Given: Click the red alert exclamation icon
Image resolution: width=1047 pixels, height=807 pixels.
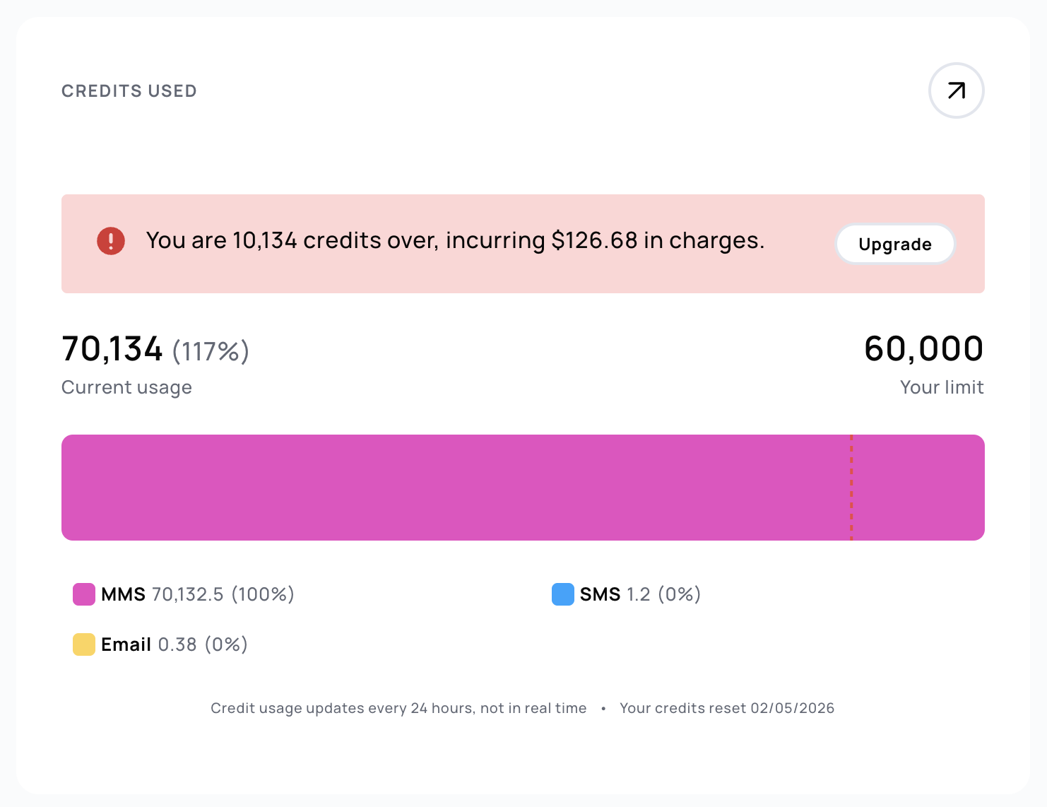Looking at the screenshot, I should [111, 241].
